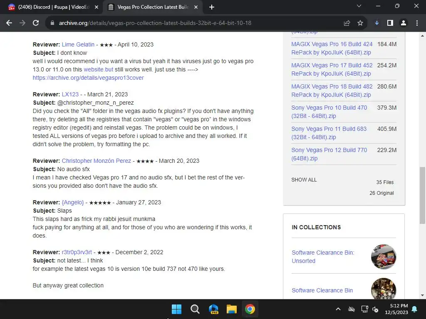Open network display tray icon

coord(364,309)
